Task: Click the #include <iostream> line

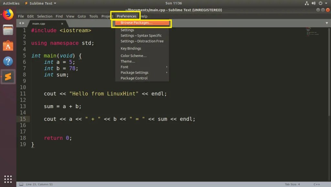Action: point(61,30)
